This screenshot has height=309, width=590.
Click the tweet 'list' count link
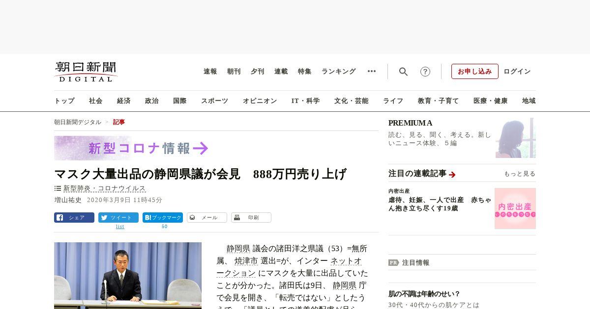(120, 227)
